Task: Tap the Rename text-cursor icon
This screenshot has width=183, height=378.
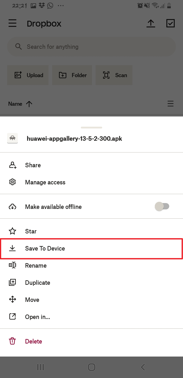Action: 12,265
